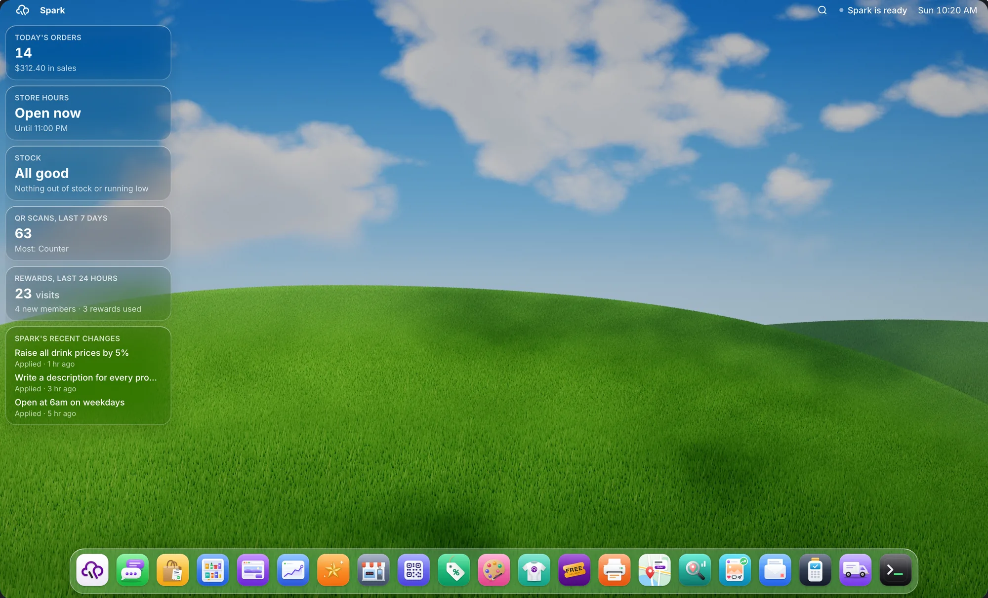Open the green percent price tag app
Screen dimensions: 988x598
click(453, 570)
